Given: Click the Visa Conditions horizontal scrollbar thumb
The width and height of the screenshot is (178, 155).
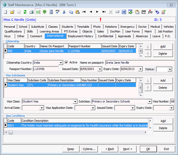Looking at the screenshot, I should 11,132.
